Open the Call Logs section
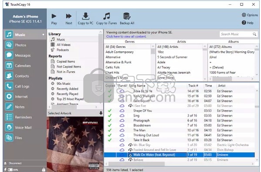 tap(25, 86)
